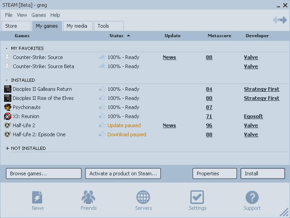Open the Support question mark icon
This screenshot has height=218, width=290.
pyautogui.click(x=252, y=197)
